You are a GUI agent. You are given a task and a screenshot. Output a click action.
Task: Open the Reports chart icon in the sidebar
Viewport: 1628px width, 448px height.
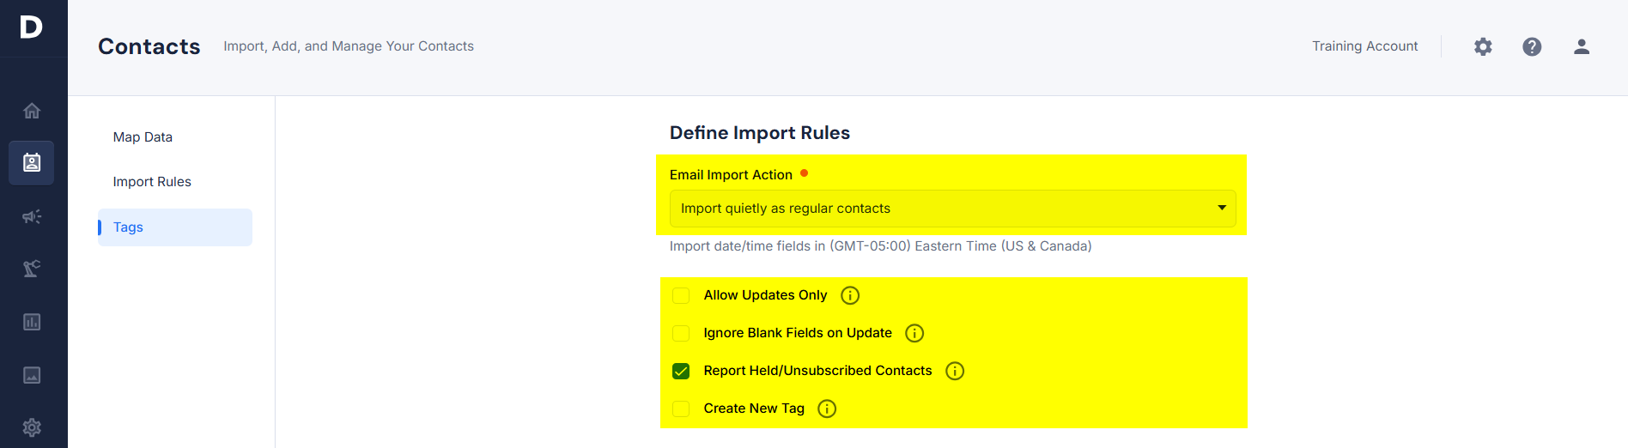[32, 322]
